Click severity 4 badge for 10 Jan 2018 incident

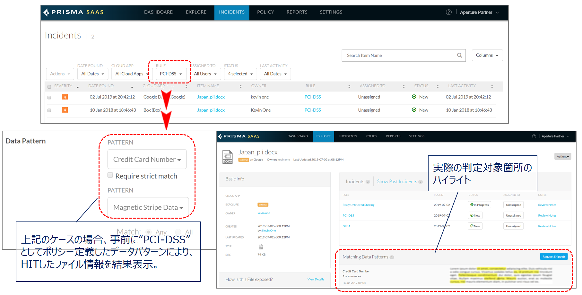65,110
